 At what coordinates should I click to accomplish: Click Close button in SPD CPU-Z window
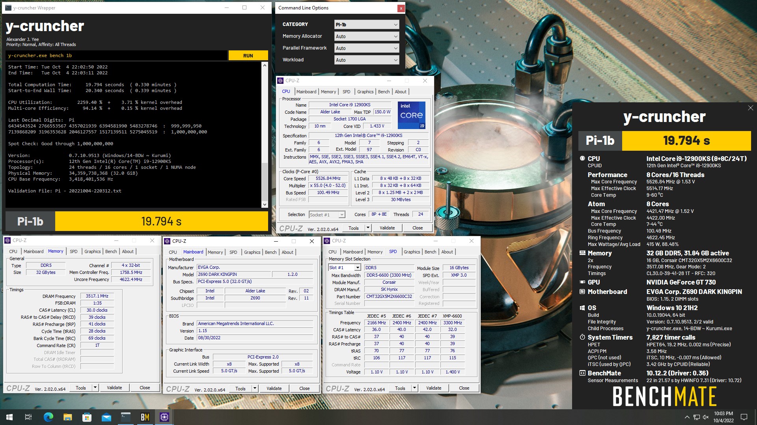(464, 388)
